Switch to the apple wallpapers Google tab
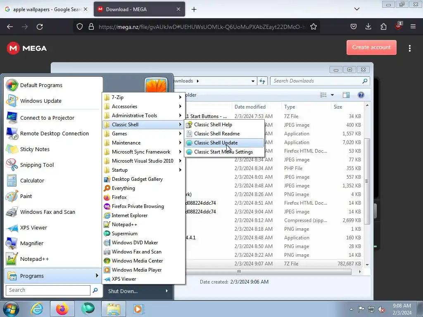Screen dimensions: 423x317 click(46, 9)
